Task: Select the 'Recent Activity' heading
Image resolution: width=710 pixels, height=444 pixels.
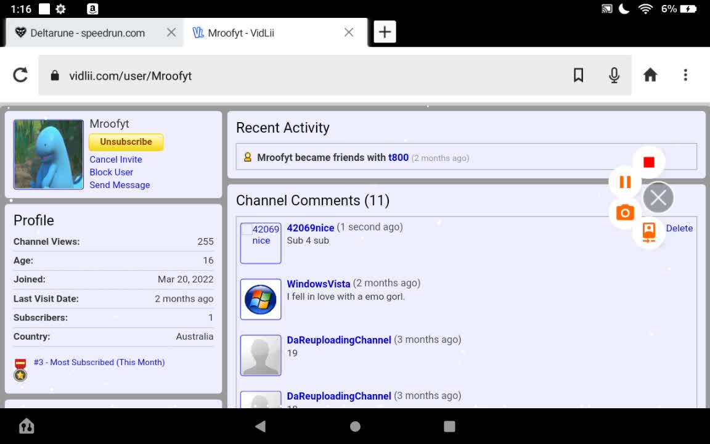Action: coord(282,128)
